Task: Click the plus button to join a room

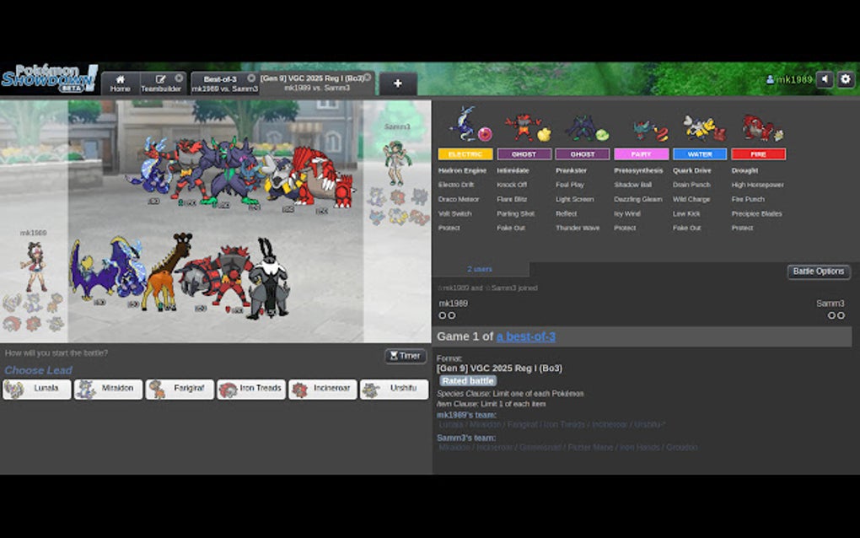Action: point(398,83)
